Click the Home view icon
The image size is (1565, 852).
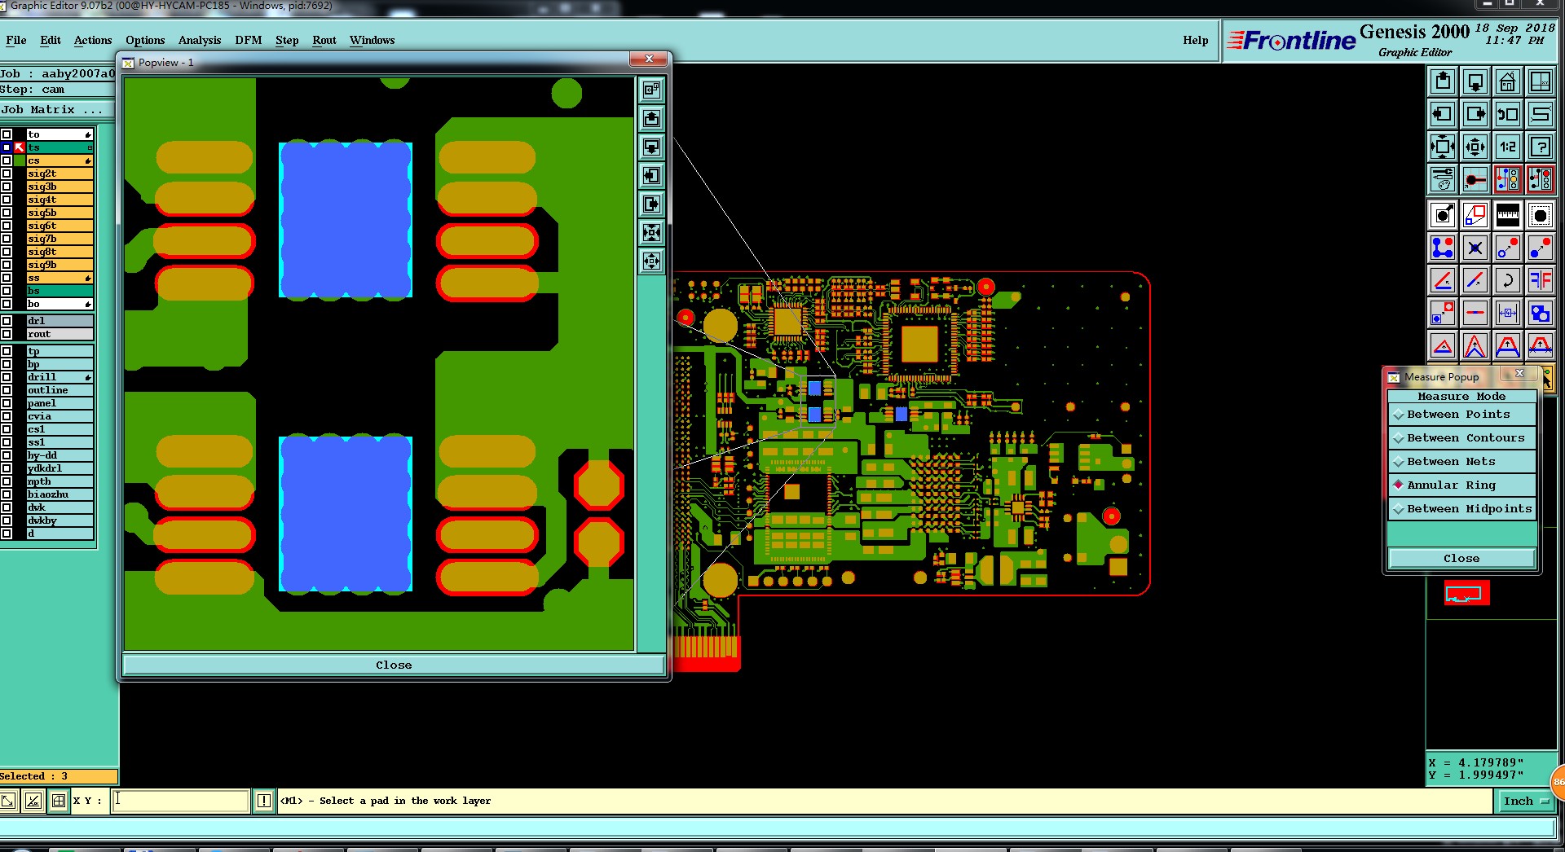pos(1507,81)
